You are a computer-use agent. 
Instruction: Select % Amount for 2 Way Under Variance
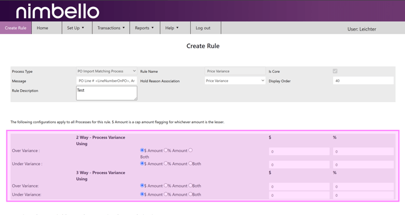[x=166, y=163]
